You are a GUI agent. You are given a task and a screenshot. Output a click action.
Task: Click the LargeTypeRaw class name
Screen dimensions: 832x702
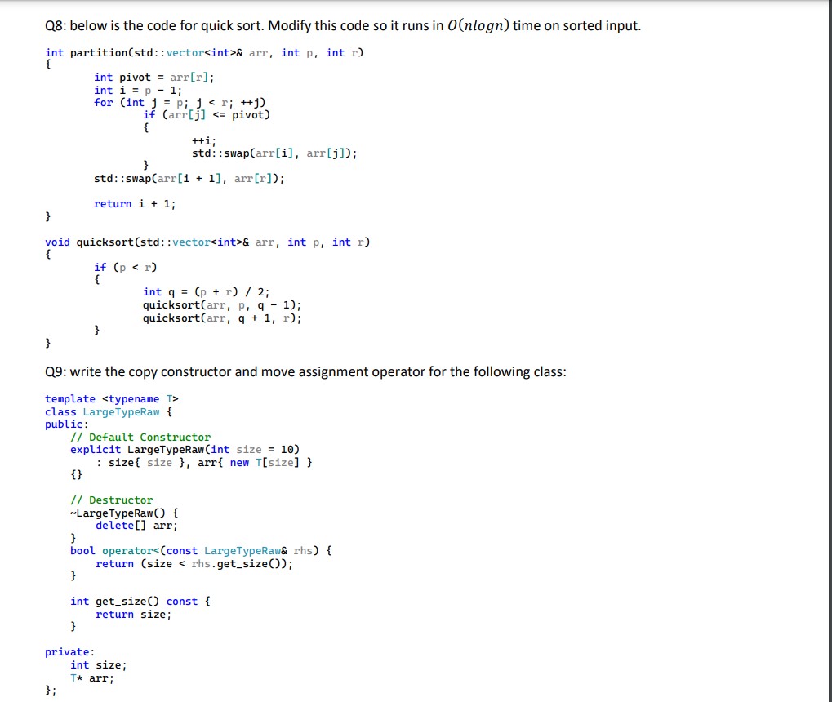122,411
